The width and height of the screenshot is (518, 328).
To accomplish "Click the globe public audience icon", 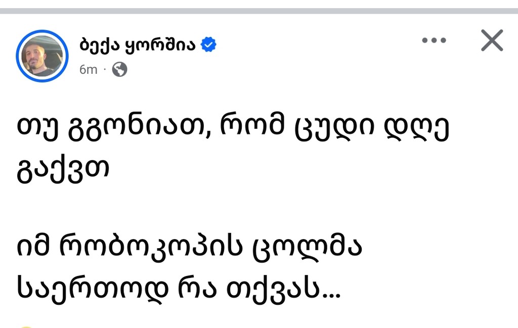I will (x=119, y=69).
